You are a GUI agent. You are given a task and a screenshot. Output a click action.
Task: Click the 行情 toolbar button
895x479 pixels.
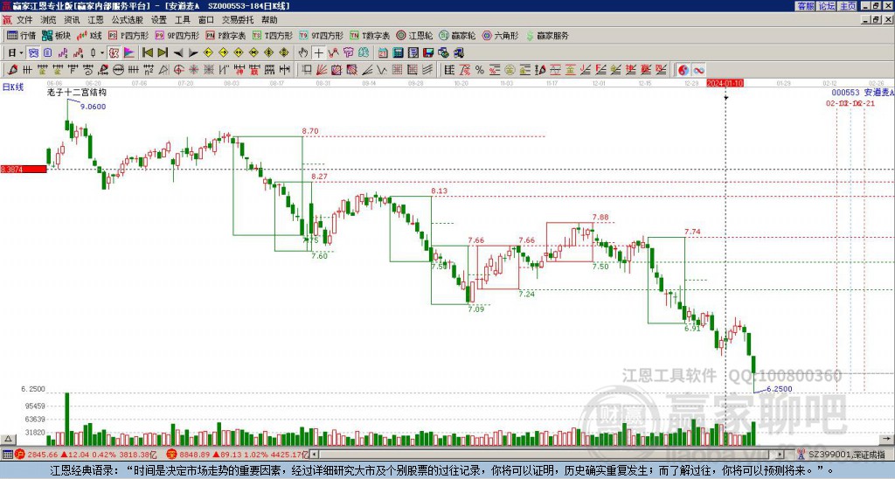(22, 35)
